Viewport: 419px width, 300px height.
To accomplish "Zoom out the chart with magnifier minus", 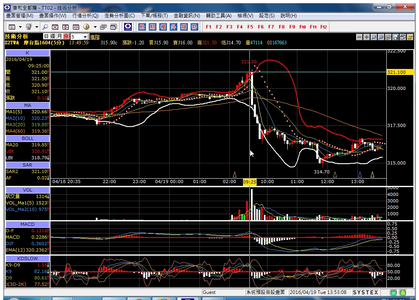I will point(374,37).
